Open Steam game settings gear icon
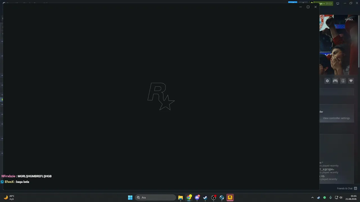 click(x=327, y=81)
